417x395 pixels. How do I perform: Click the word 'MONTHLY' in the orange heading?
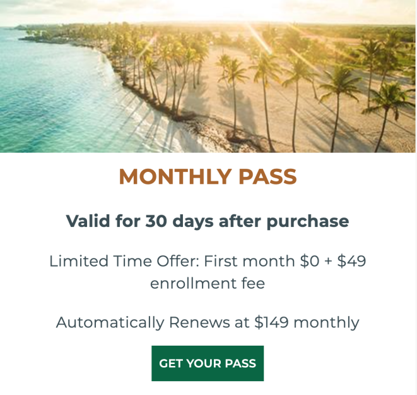pyautogui.click(x=175, y=176)
